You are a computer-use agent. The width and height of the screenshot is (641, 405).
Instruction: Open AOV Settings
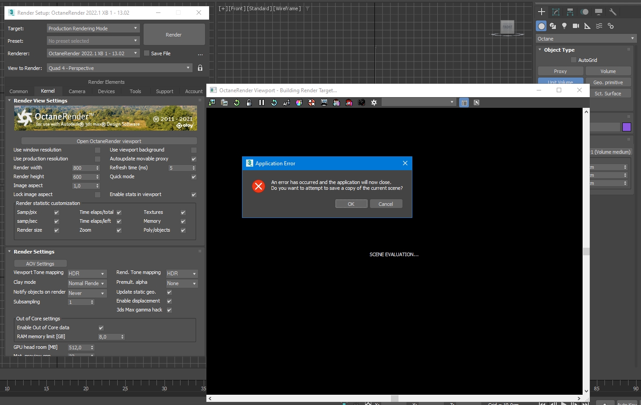point(40,264)
